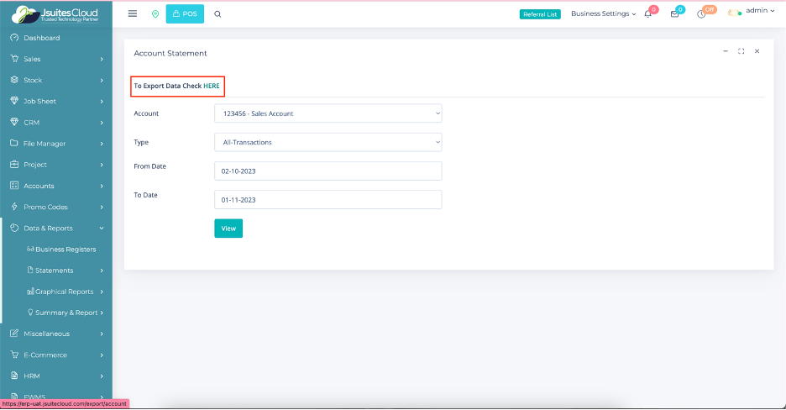Open Dashboard in the sidebar
Viewport: 786px width, 410px height.
point(41,38)
